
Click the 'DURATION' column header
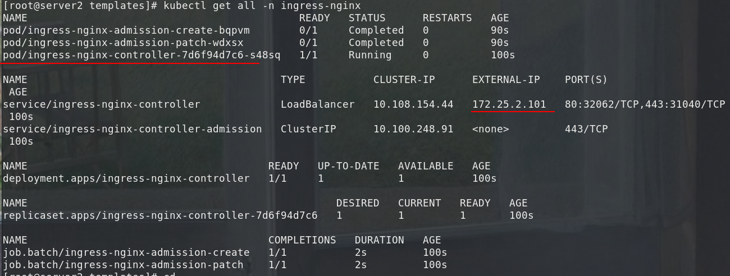[380, 240]
